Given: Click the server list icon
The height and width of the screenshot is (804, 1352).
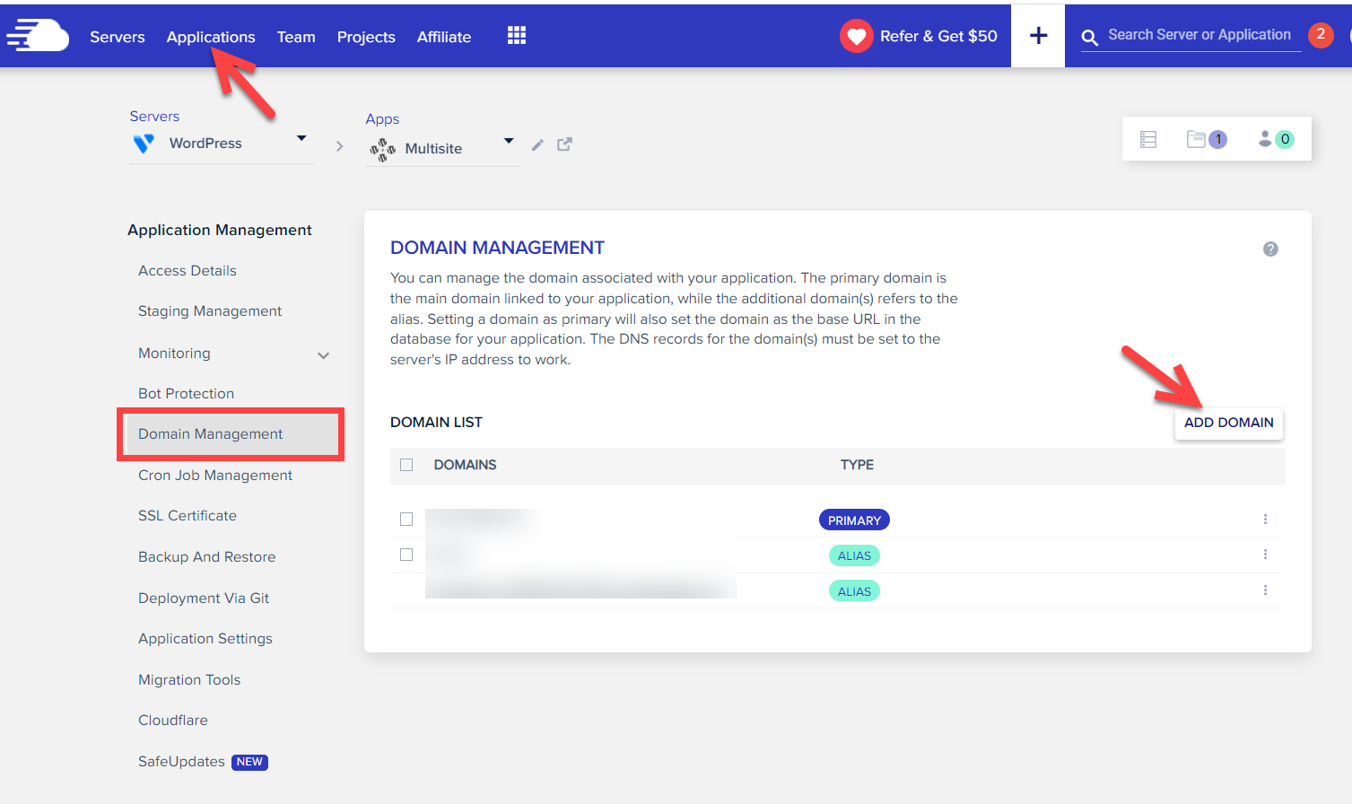Looking at the screenshot, I should click(x=1148, y=139).
